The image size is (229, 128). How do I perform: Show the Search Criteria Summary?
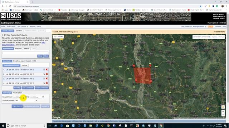[x=75, y=32]
